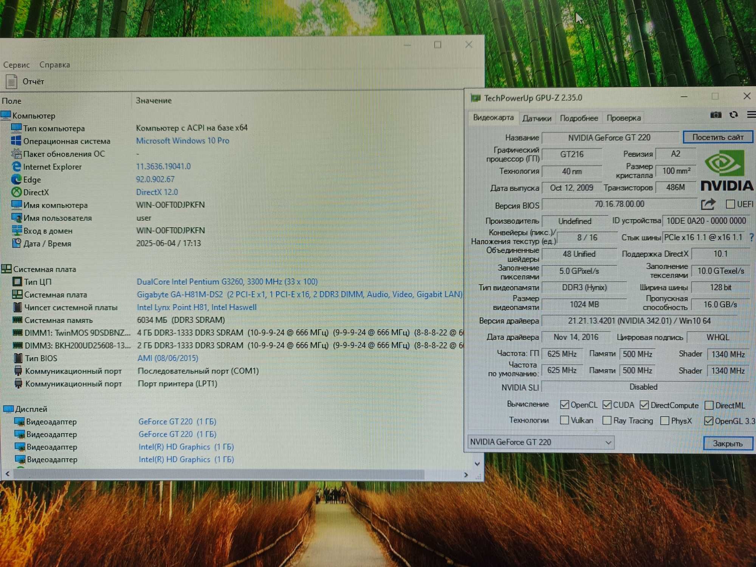The height and width of the screenshot is (567, 756).
Task: Toggle the OpenCL checkbox
Action: [x=564, y=405]
